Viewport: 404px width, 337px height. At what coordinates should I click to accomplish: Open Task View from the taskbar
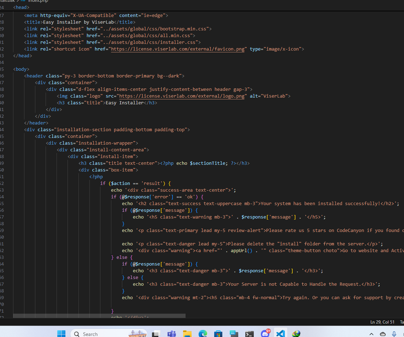tap(156, 333)
